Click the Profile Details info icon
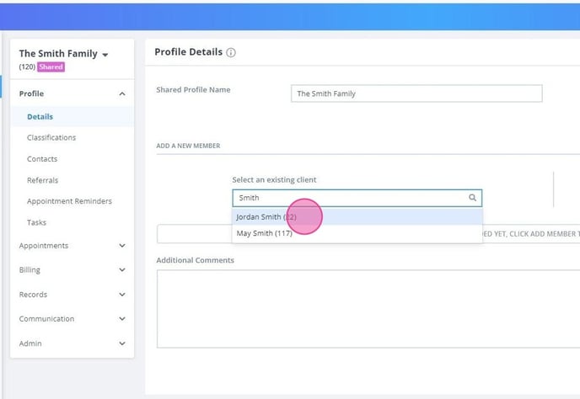Viewport: 580px width, 399px height. pos(231,52)
